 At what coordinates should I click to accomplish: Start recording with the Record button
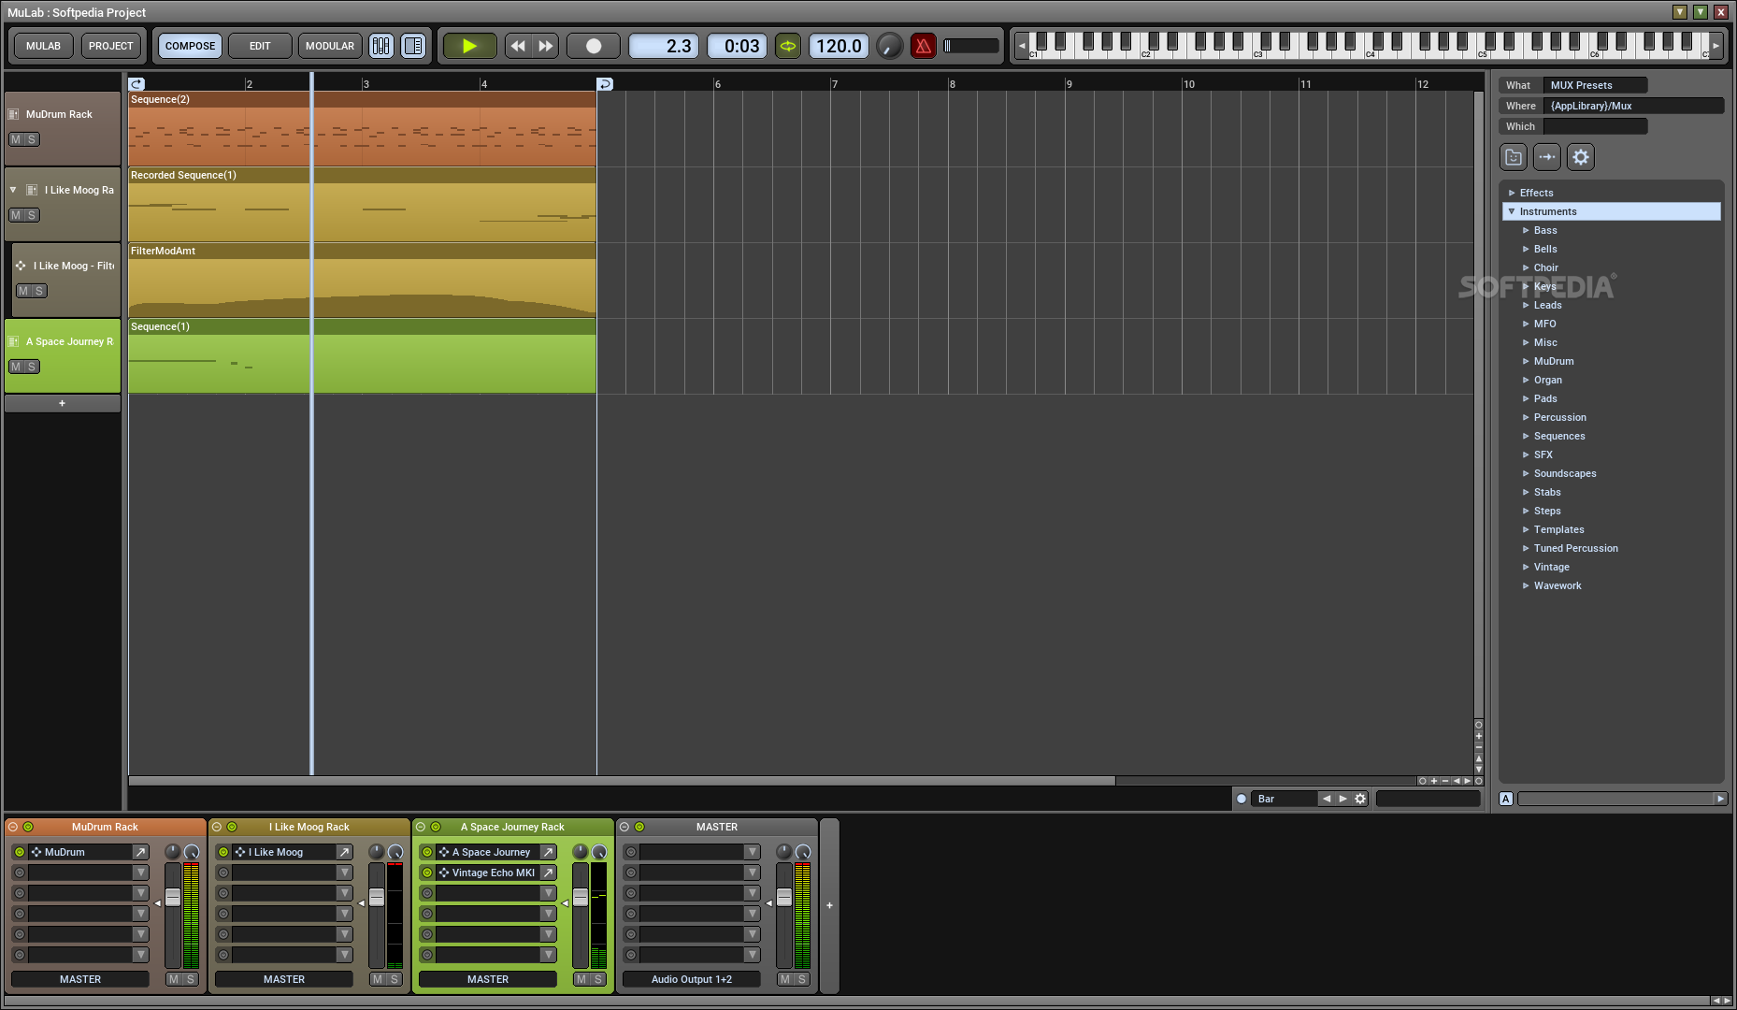(x=593, y=46)
